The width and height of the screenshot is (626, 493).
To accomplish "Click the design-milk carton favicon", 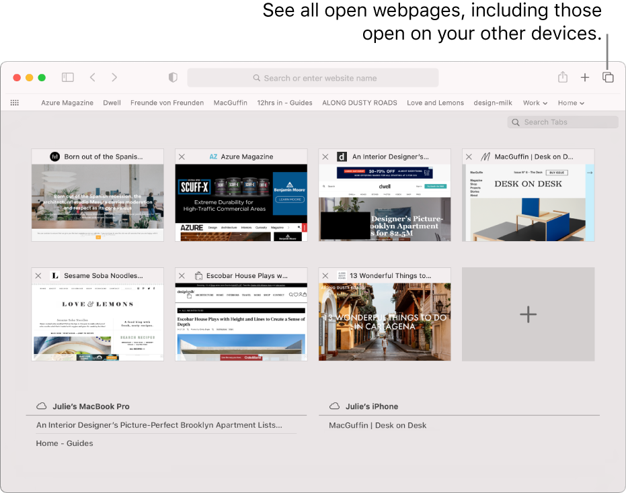I will tap(198, 275).
